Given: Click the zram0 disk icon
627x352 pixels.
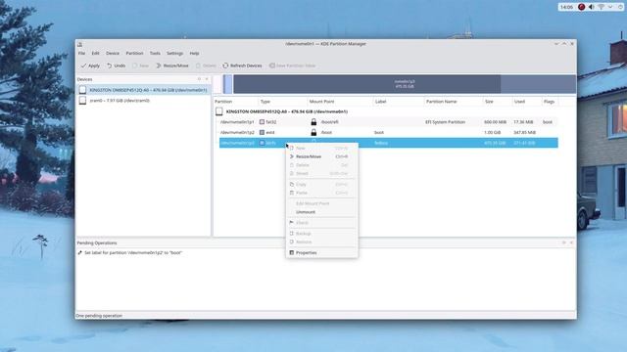Looking at the screenshot, I should (82, 101).
